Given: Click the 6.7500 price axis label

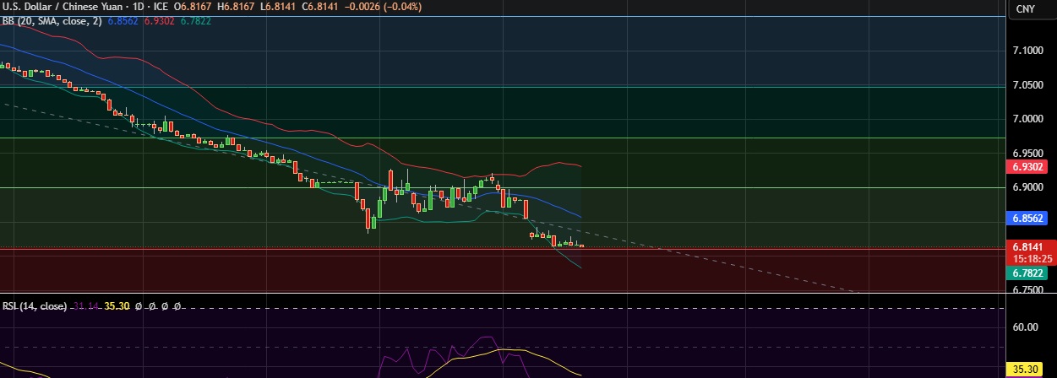Looking at the screenshot, I should point(1029,290).
